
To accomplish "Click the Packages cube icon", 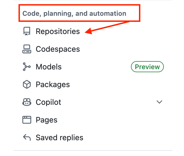I will pyautogui.click(x=27, y=85).
